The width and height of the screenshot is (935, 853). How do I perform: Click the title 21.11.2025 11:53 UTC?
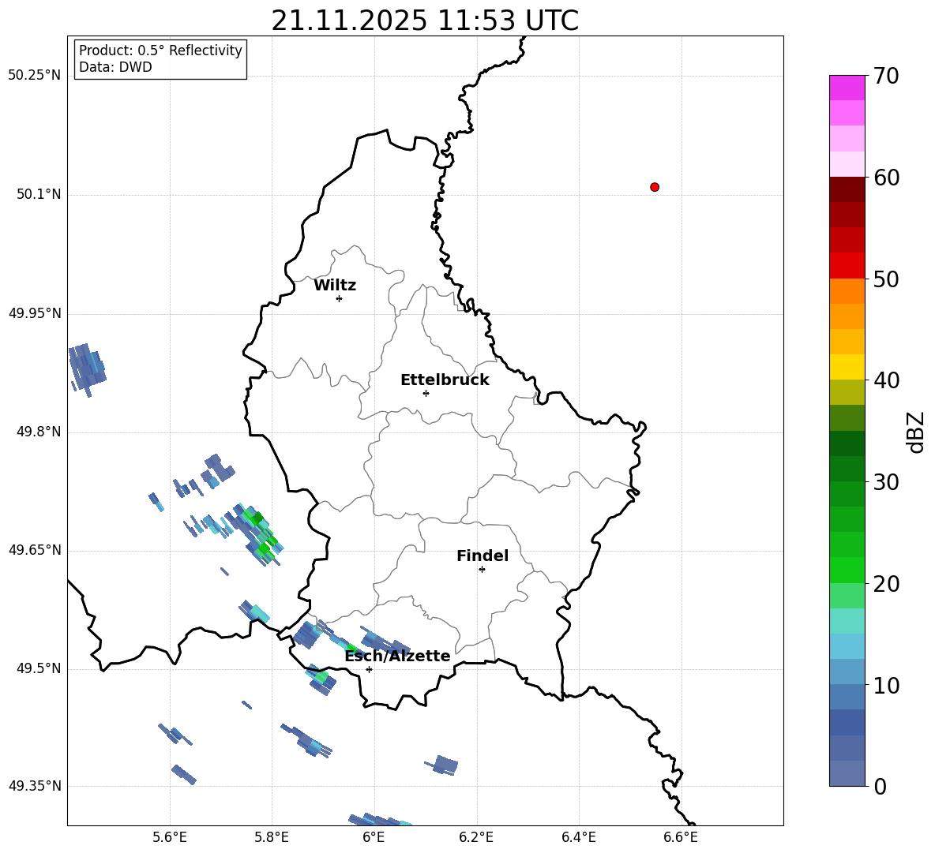coord(425,21)
